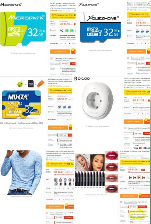Pick the first capacity variant in the MIXZA listing
Screen dimensions: 151x224
[x=59, y=107]
